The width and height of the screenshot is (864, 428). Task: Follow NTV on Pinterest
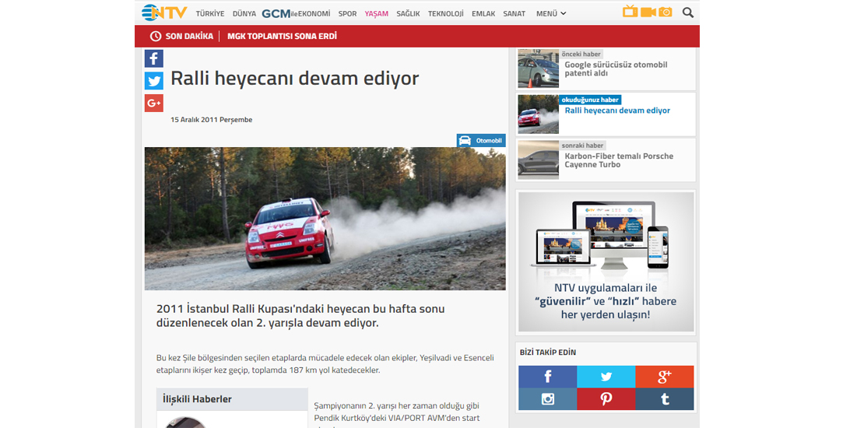pyautogui.click(x=606, y=399)
